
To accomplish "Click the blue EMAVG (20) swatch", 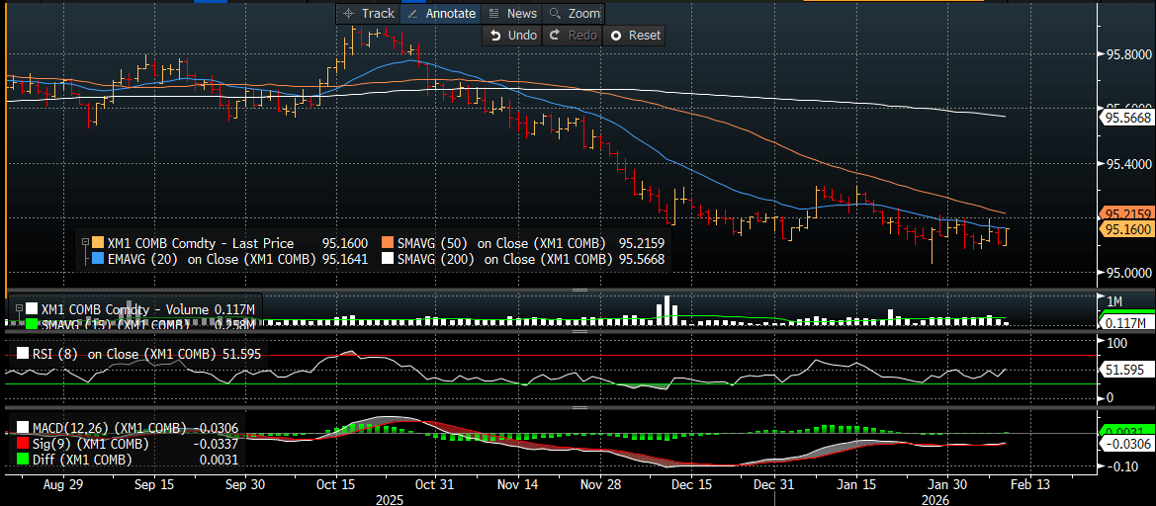I will (x=98, y=260).
